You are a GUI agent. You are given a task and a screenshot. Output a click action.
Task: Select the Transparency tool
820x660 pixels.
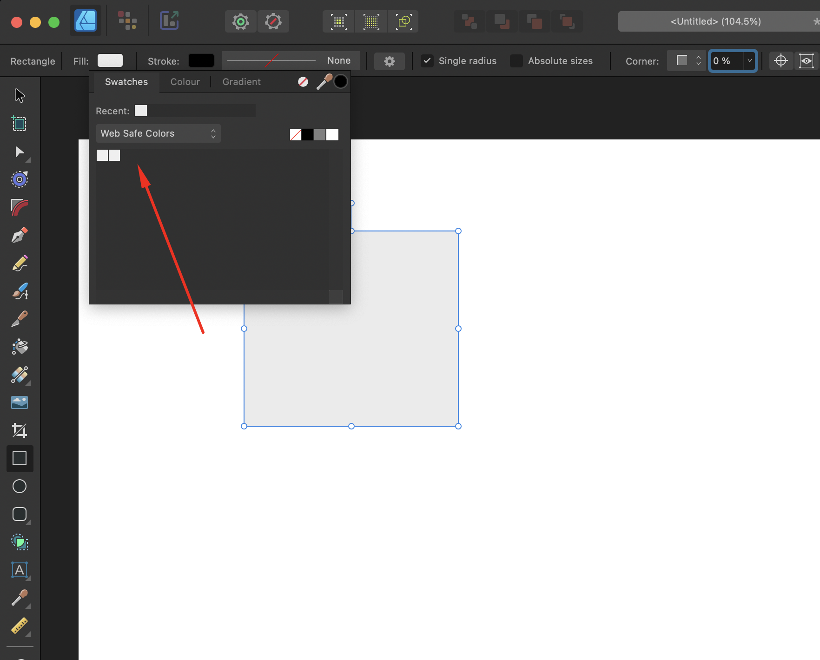click(20, 375)
